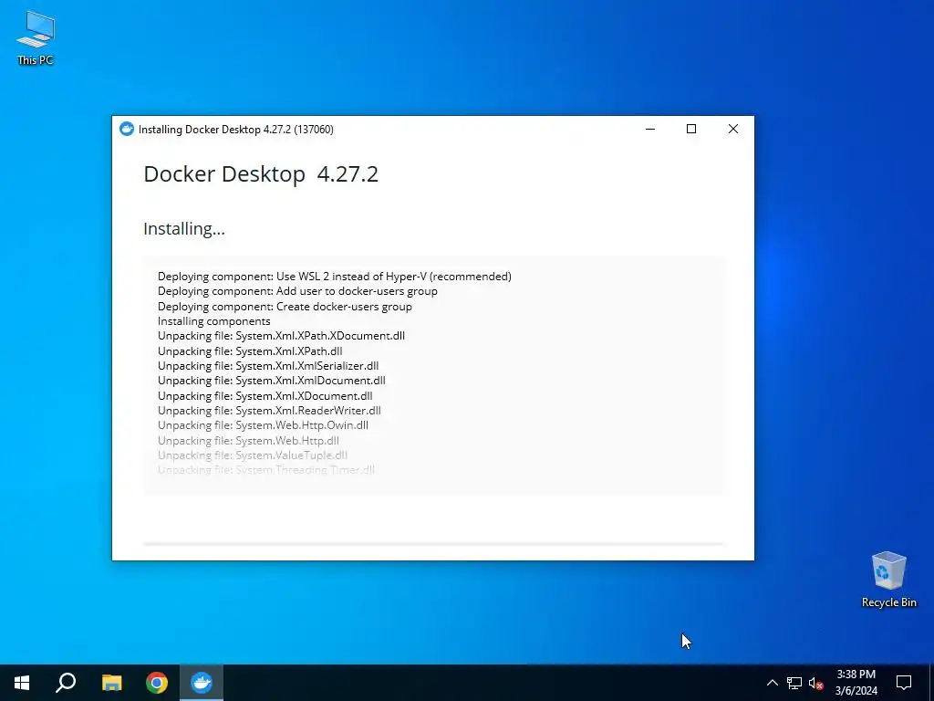Select 'Add user to docker-users group' line
Image resolution: width=934 pixels, height=701 pixels.
(298, 291)
